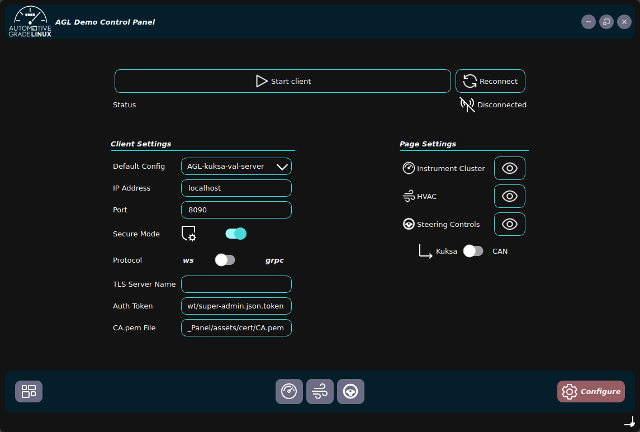Open Instrument Cluster page from the bottom bar
Viewport: 640px width, 432px height.
pos(289,391)
